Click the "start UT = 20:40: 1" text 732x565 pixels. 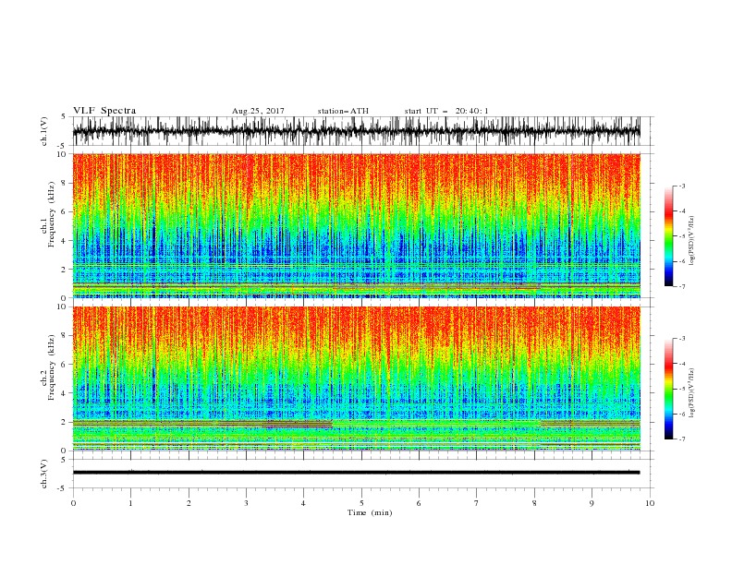click(x=446, y=111)
